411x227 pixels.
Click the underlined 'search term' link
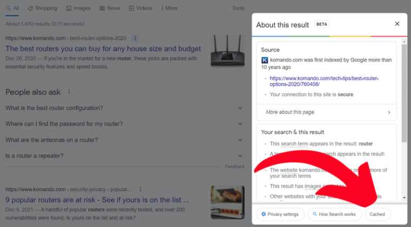pos(294,144)
